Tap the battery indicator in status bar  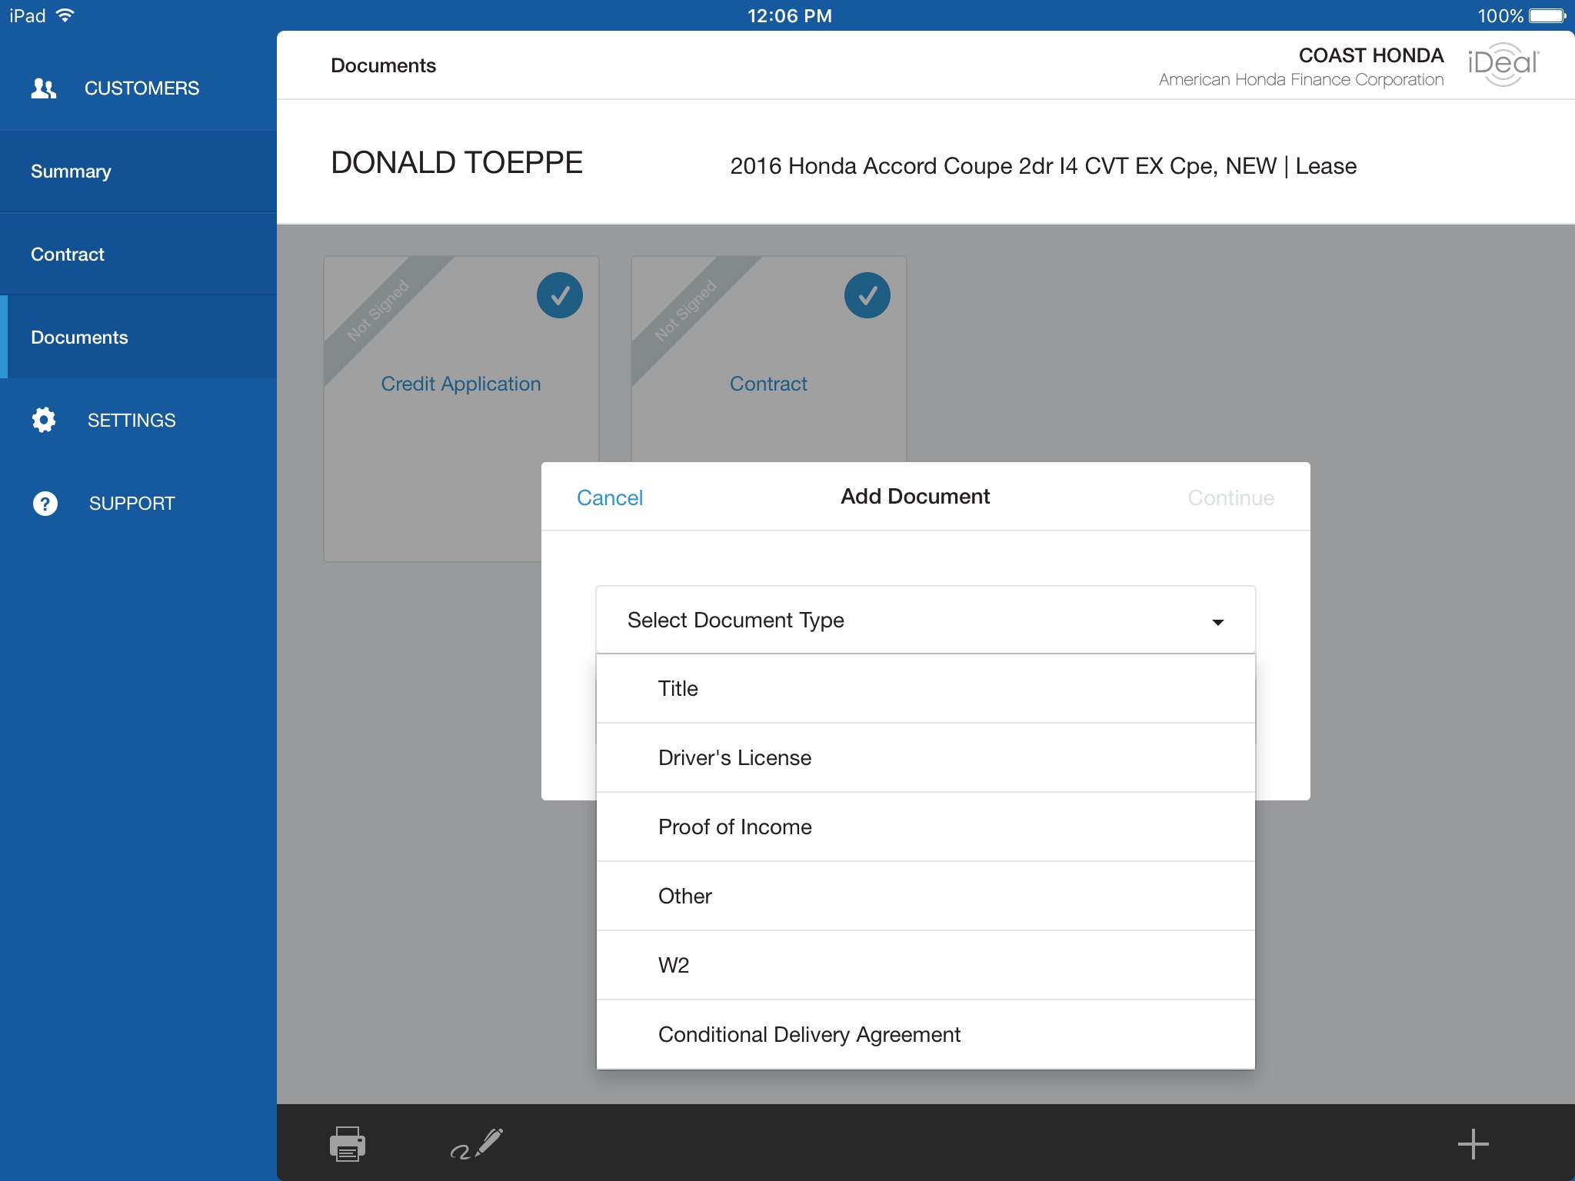pos(1547,15)
